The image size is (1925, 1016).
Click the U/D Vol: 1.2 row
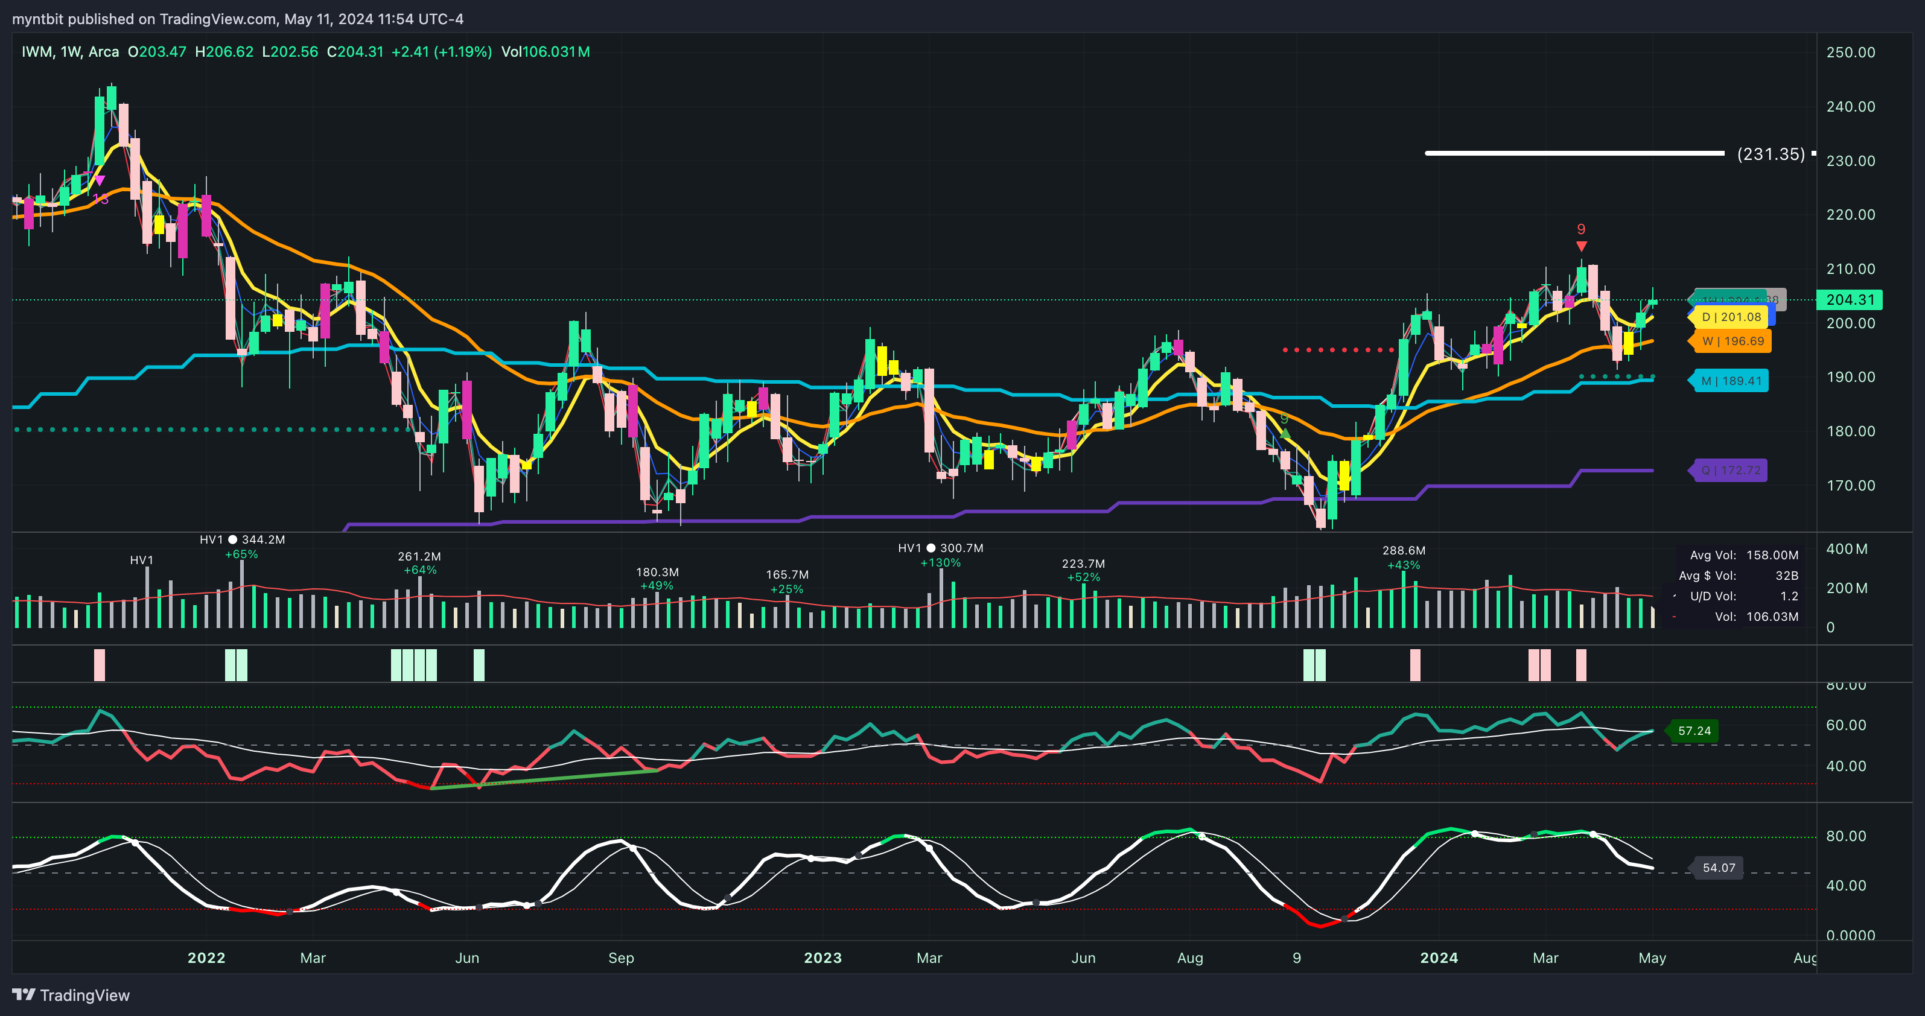click(x=1744, y=596)
